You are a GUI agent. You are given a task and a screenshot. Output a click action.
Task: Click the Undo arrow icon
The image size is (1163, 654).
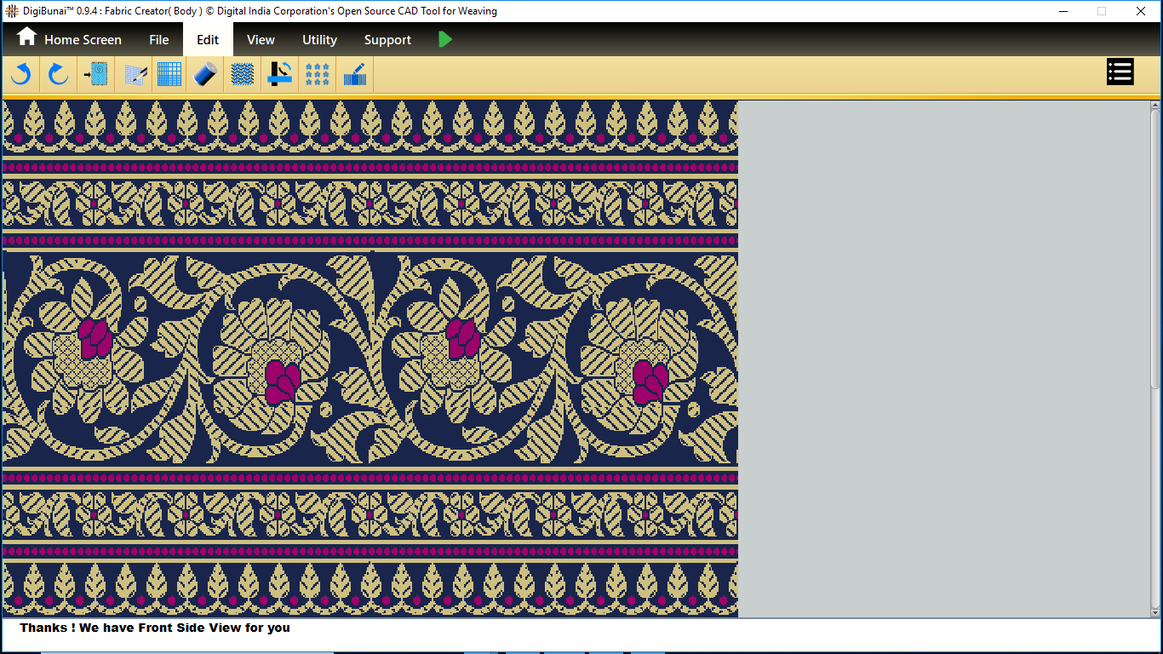click(x=20, y=74)
